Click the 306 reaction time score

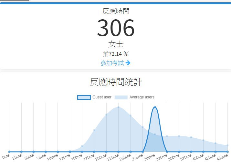(116, 28)
